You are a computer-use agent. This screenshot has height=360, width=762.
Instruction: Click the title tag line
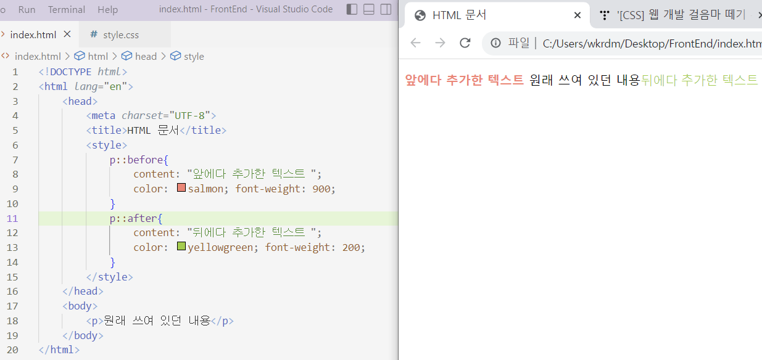(156, 130)
